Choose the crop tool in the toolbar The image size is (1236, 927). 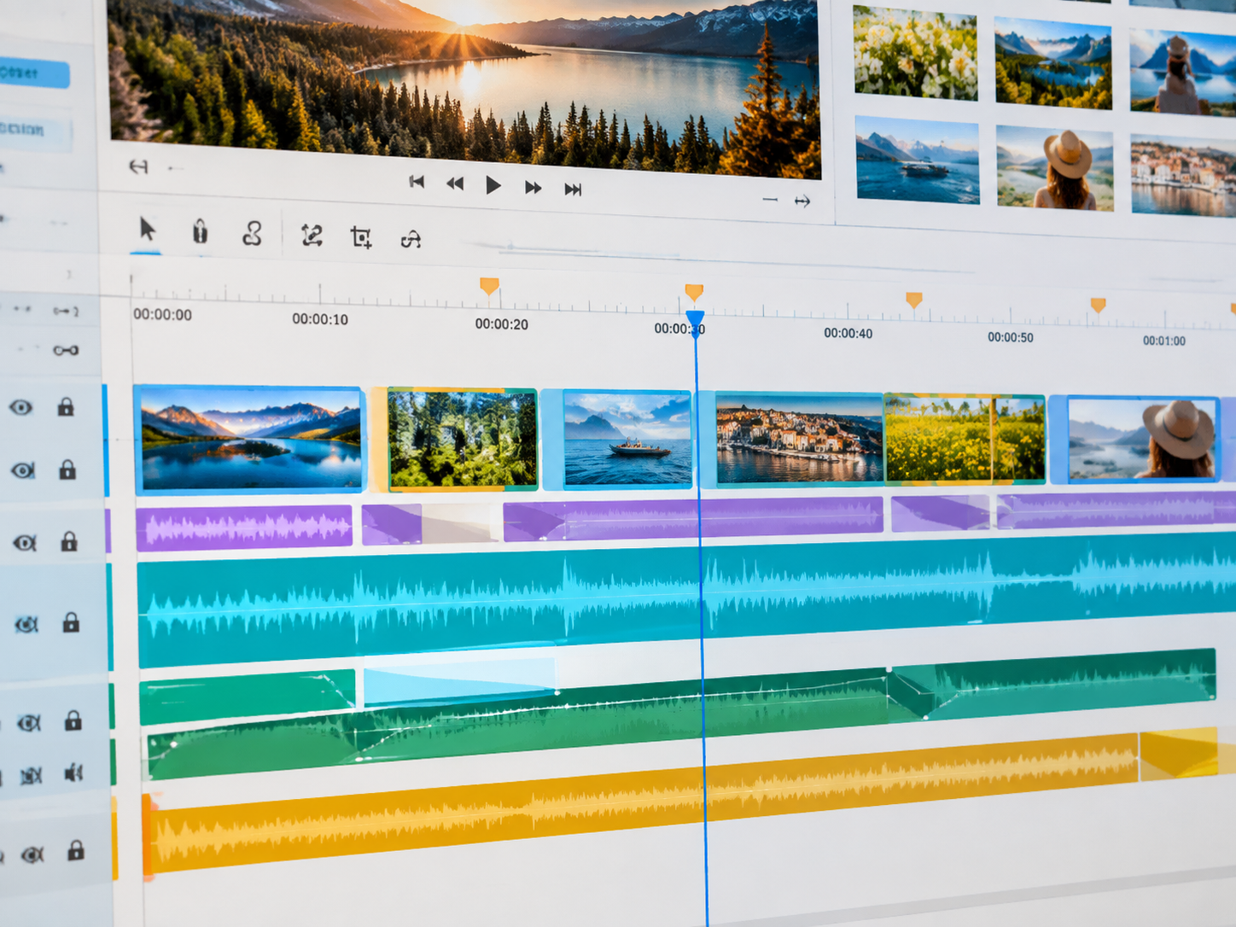(361, 237)
